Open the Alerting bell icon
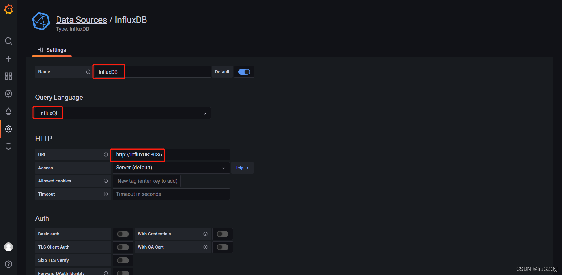562x275 pixels. [8, 111]
